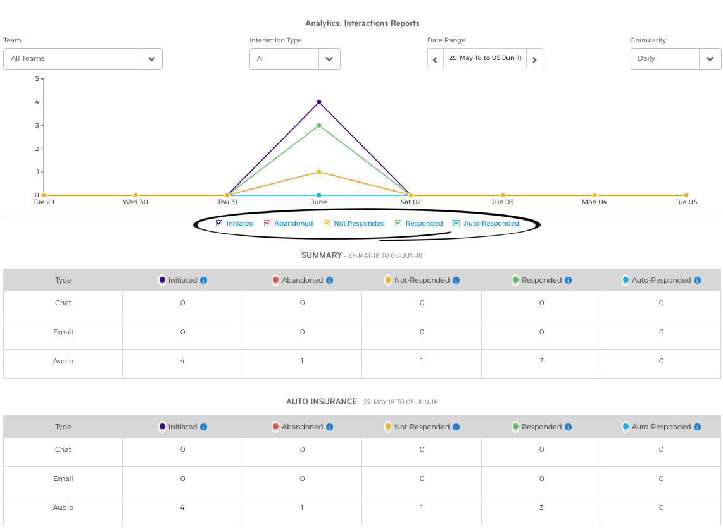Open Not-Responded info tooltip in Summary table
This screenshot has width=723, height=529.
(456, 281)
